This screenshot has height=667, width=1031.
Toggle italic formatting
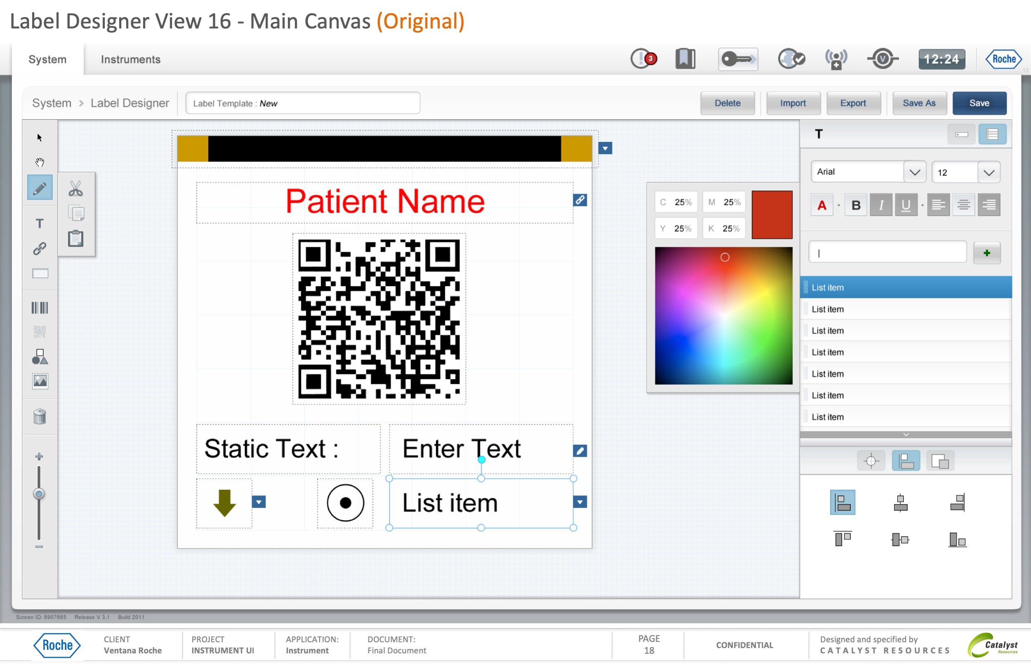click(881, 205)
